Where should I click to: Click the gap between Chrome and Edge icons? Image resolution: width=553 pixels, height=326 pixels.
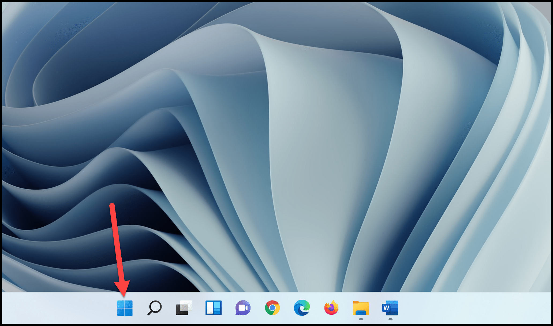click(x=287, y=308)
